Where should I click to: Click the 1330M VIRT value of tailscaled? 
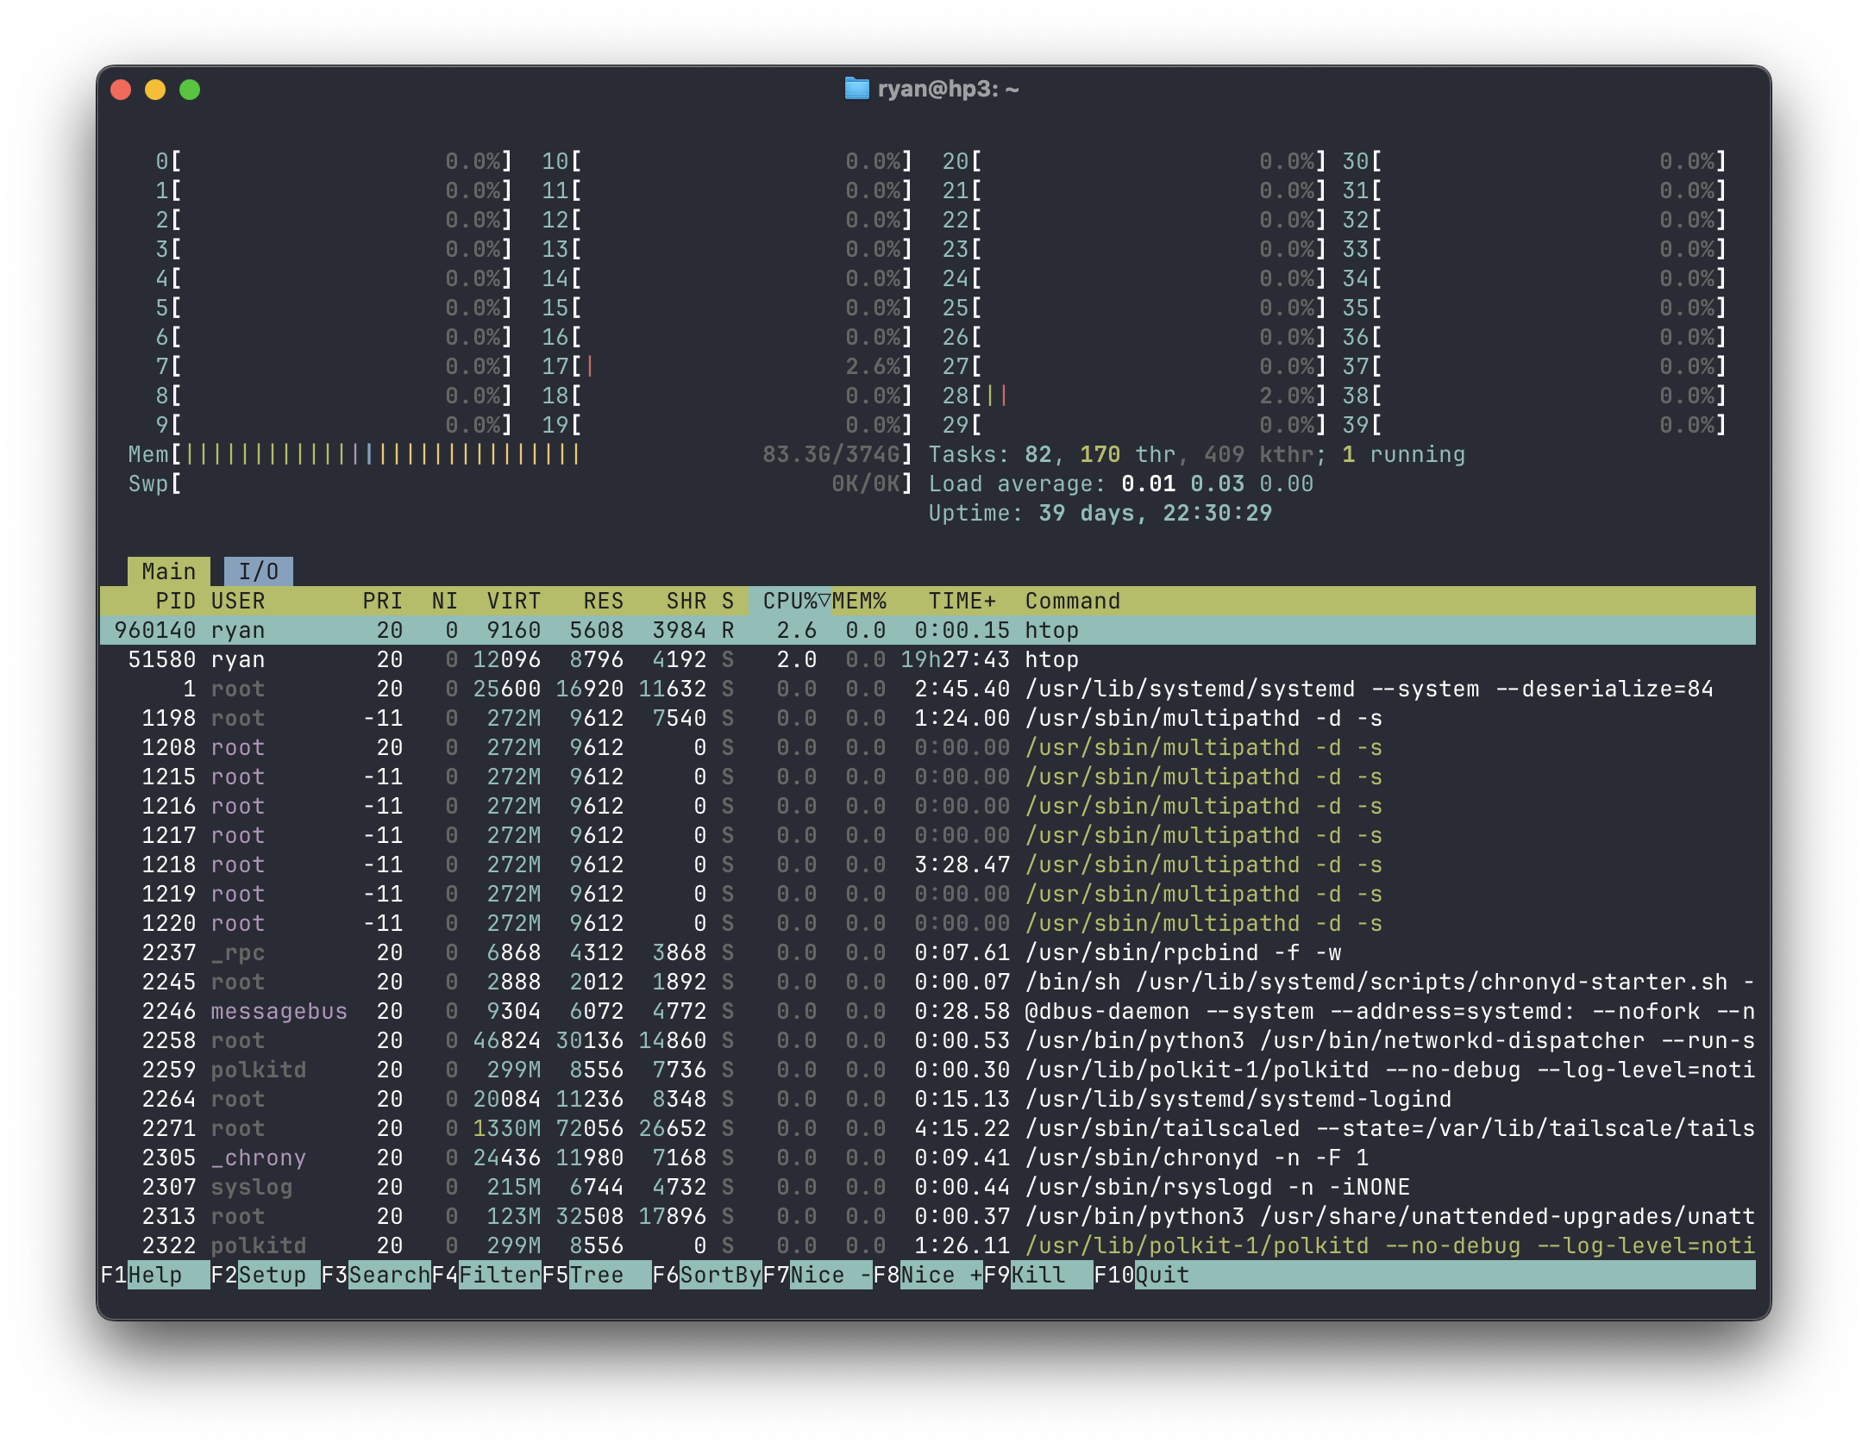coord(506,1128)
